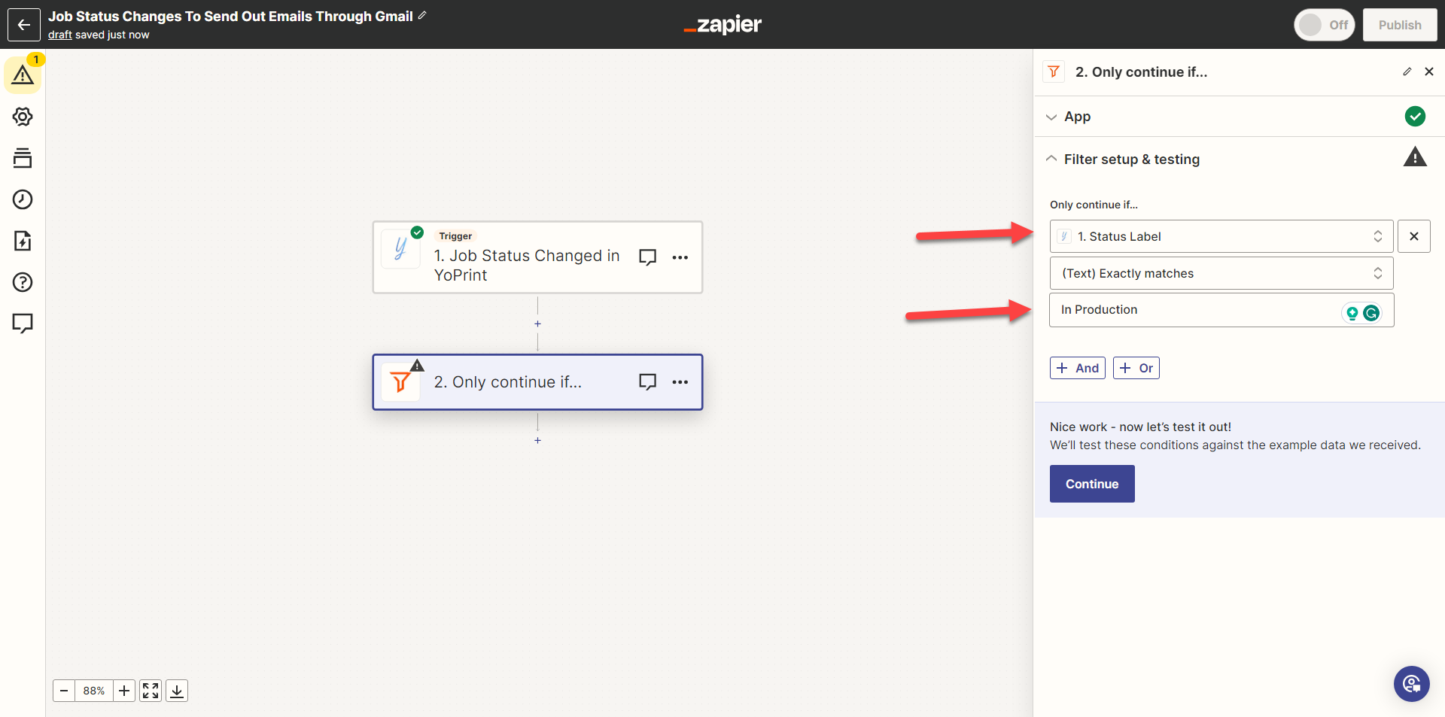Add a step after the filter step
1445x717 pixels.
tap(537, 440)
